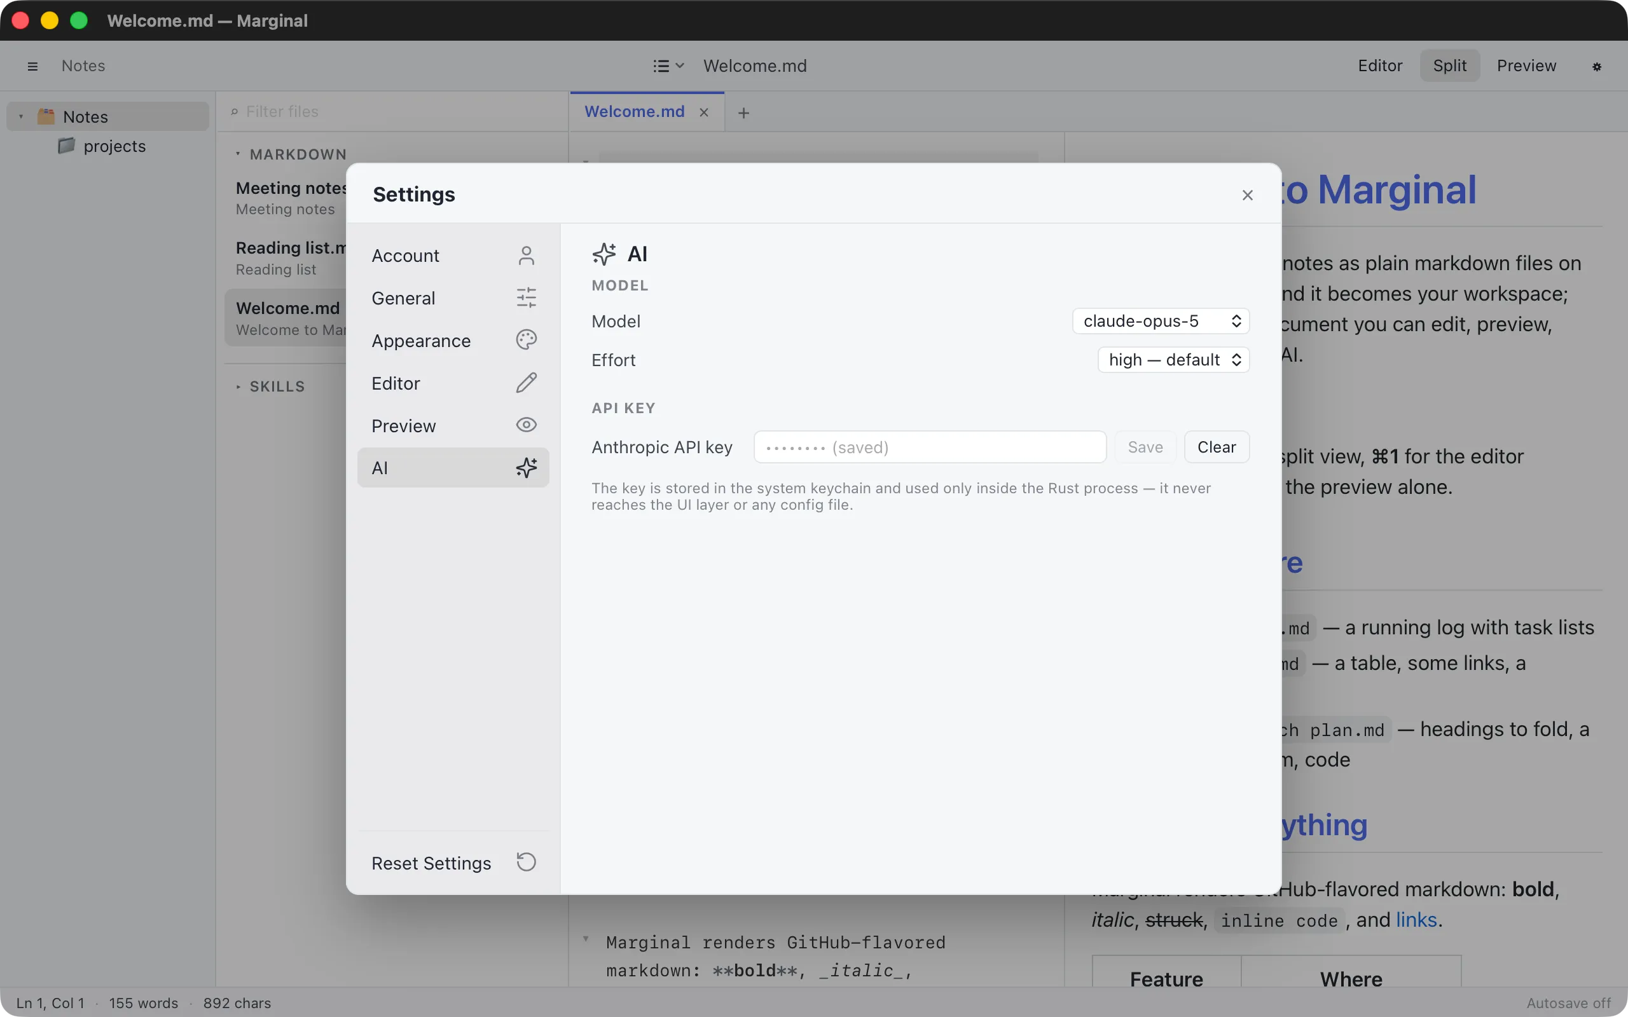1628x1017 pixels.
Task: Add a new tab with plus icon
Action: [743, 113]
